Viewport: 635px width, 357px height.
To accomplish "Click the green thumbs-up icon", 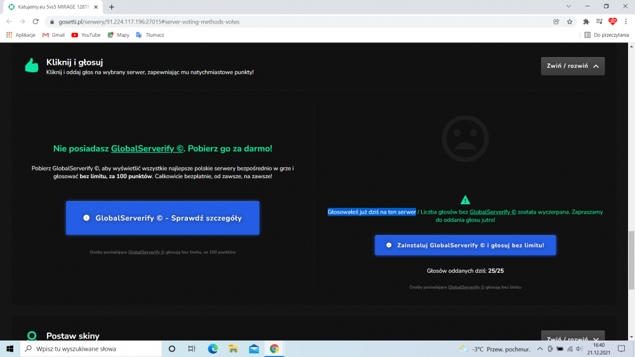I will tap(32, 65).
